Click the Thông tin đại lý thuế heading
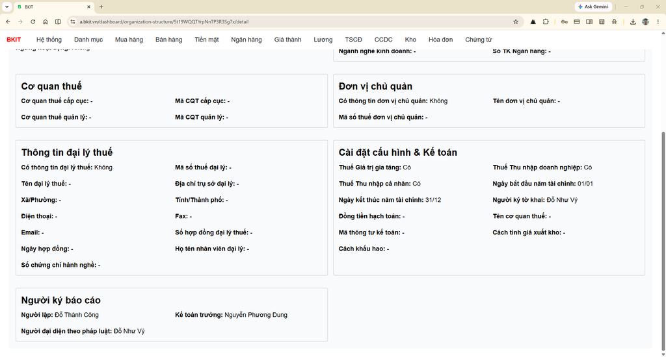 [x=67, y=153]
